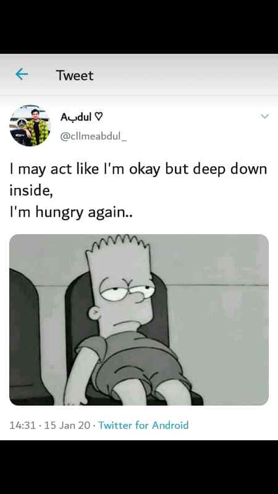Tap the word 'inside,' in the tweet
Viewport: 278px width, 494px height.
point(32,191)
